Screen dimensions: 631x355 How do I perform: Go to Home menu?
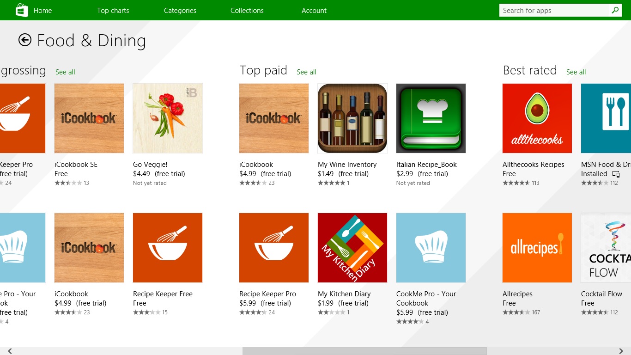42,10
